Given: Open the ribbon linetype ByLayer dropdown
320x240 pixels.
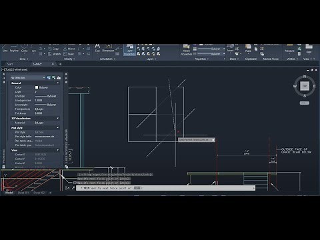Looking at the screenshot, I should 211,49.
